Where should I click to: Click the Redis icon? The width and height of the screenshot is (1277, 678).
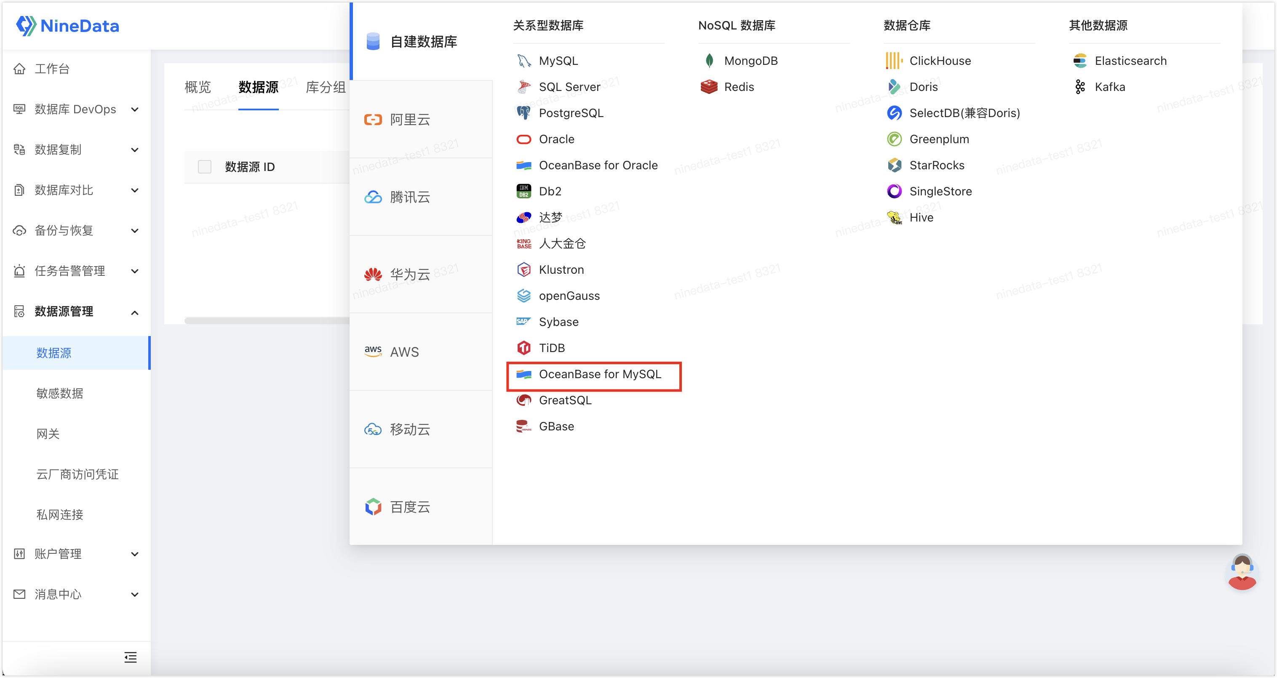709,87
